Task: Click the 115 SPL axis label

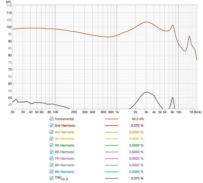Action: (9, 6)
